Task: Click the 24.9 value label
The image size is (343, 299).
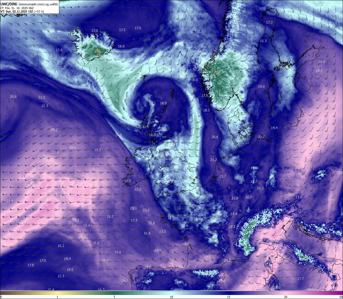Action: (x=158, y=250)
